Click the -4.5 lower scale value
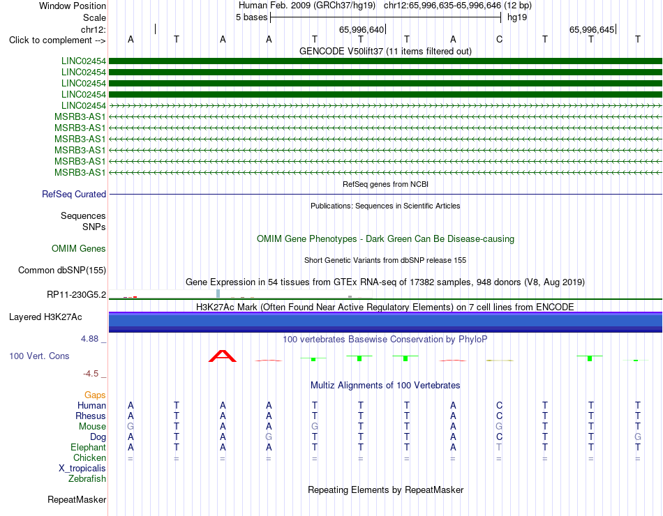Image resolution: width=663 pixels, height=516 pixels. point(91,374)
